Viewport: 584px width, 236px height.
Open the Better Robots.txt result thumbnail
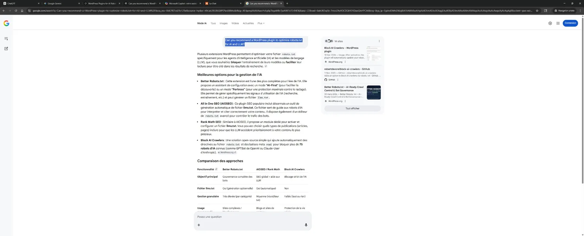(x=374, y=93)
